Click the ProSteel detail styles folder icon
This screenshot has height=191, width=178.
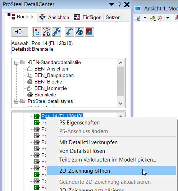[23, 101]
